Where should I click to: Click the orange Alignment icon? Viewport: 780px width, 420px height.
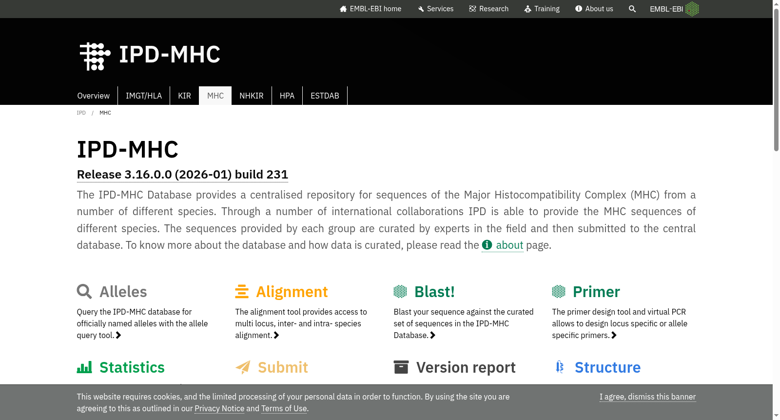242,291
